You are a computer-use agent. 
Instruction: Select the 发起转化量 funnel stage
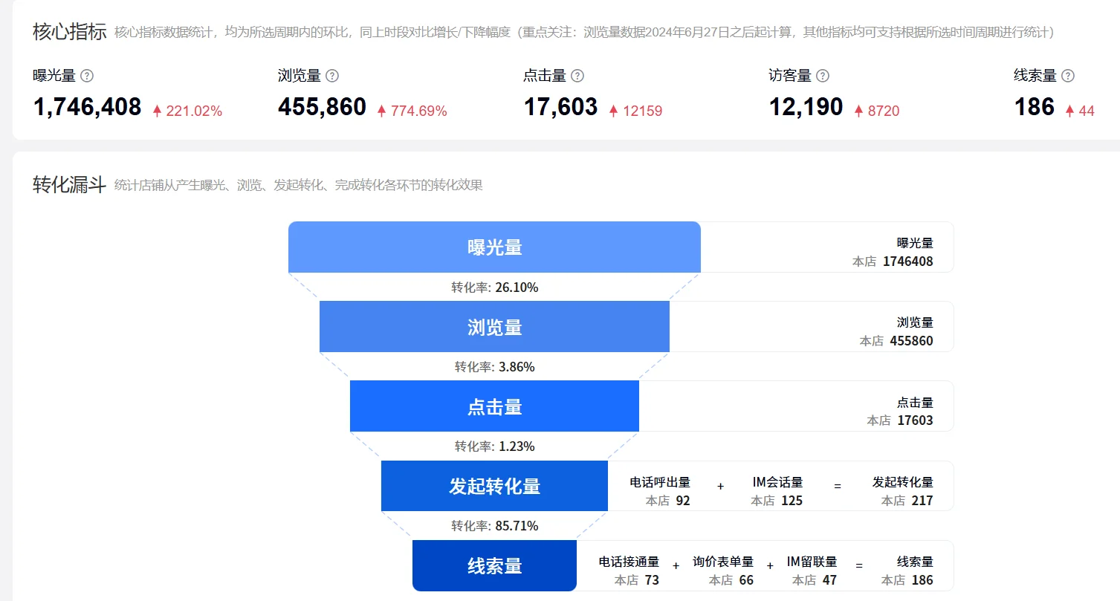coord(494,486)
